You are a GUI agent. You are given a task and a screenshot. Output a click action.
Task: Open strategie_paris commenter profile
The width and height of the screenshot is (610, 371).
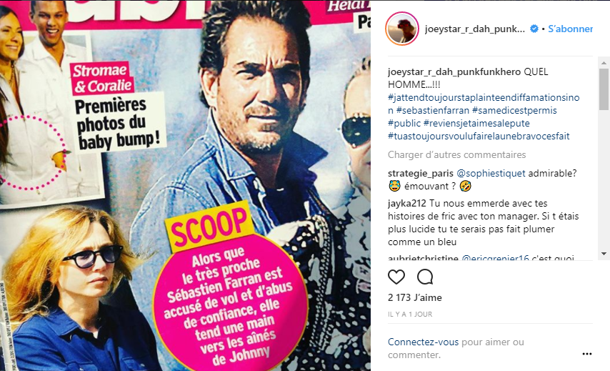coord(421,173)
